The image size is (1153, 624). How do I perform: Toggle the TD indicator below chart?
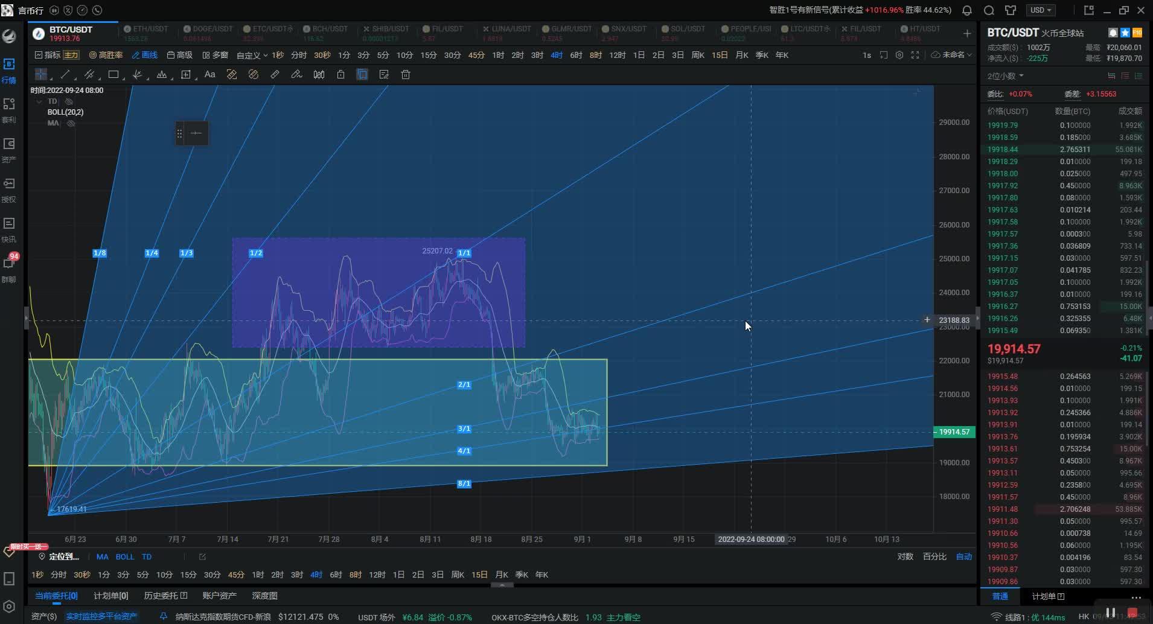(x=147, y=557)
